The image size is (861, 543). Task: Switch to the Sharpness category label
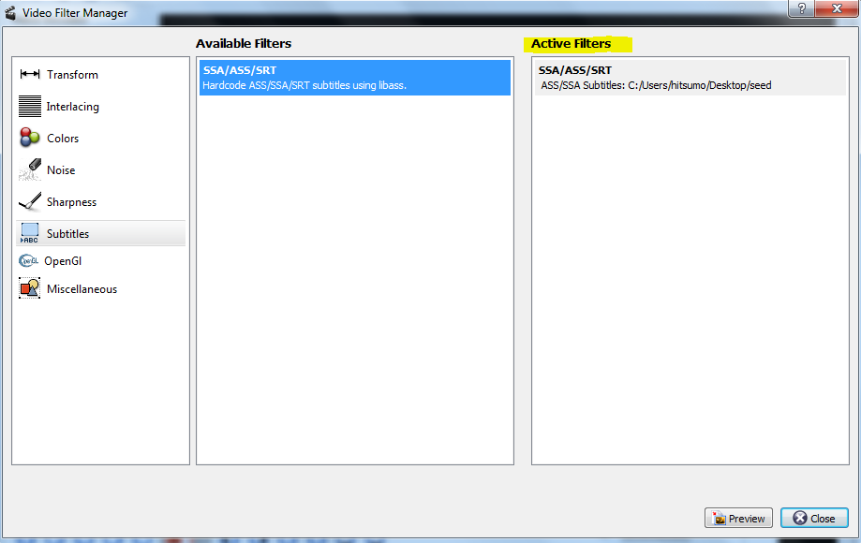71,202
